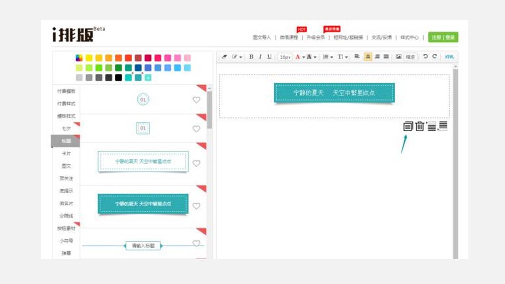Redo the last undone edit
Image resolution: width=505 pixels, height=284 pixels.
click(434, 56)
